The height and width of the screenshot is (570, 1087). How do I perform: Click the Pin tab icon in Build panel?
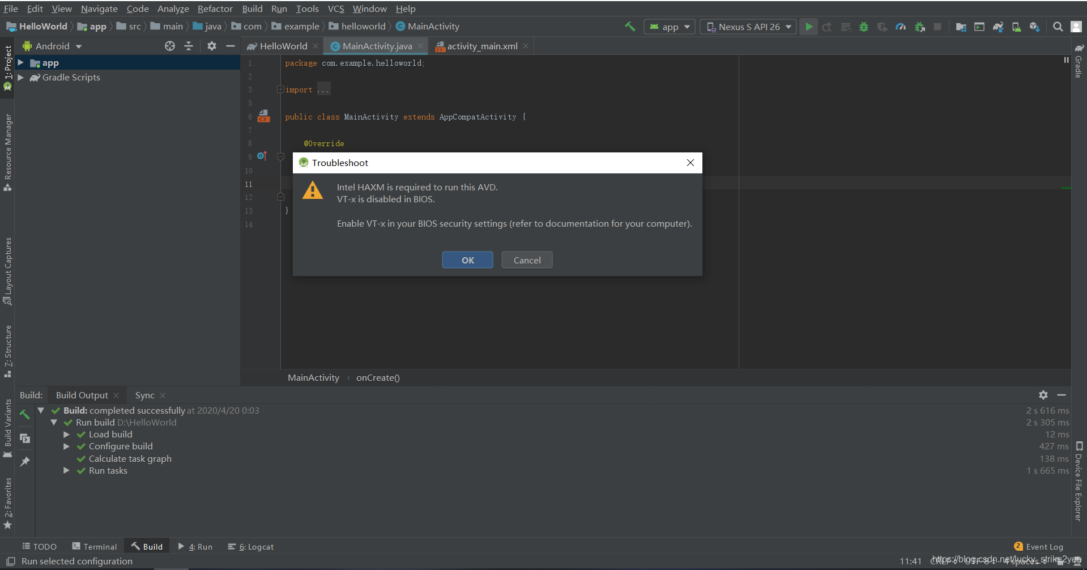pos(24,461)
